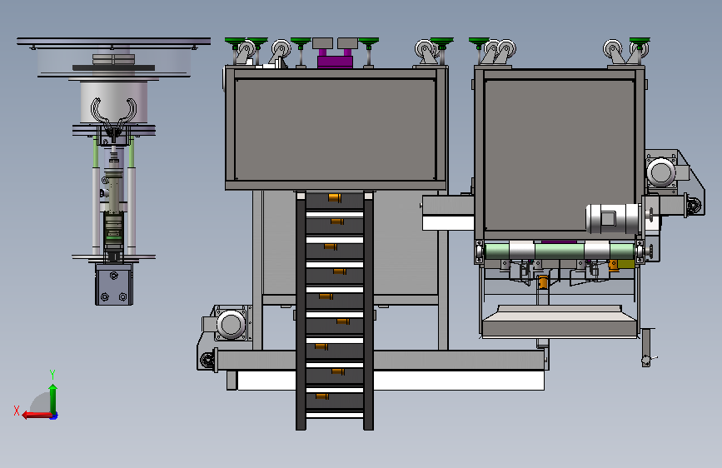Viewport: 722px width, 468px height.
Task: Select the large gray panel of the left cabinet
Action: click(x=336, y=130)
